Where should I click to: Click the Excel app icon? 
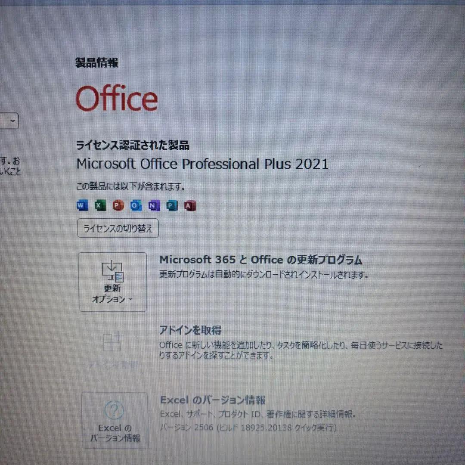pos(100,205)
